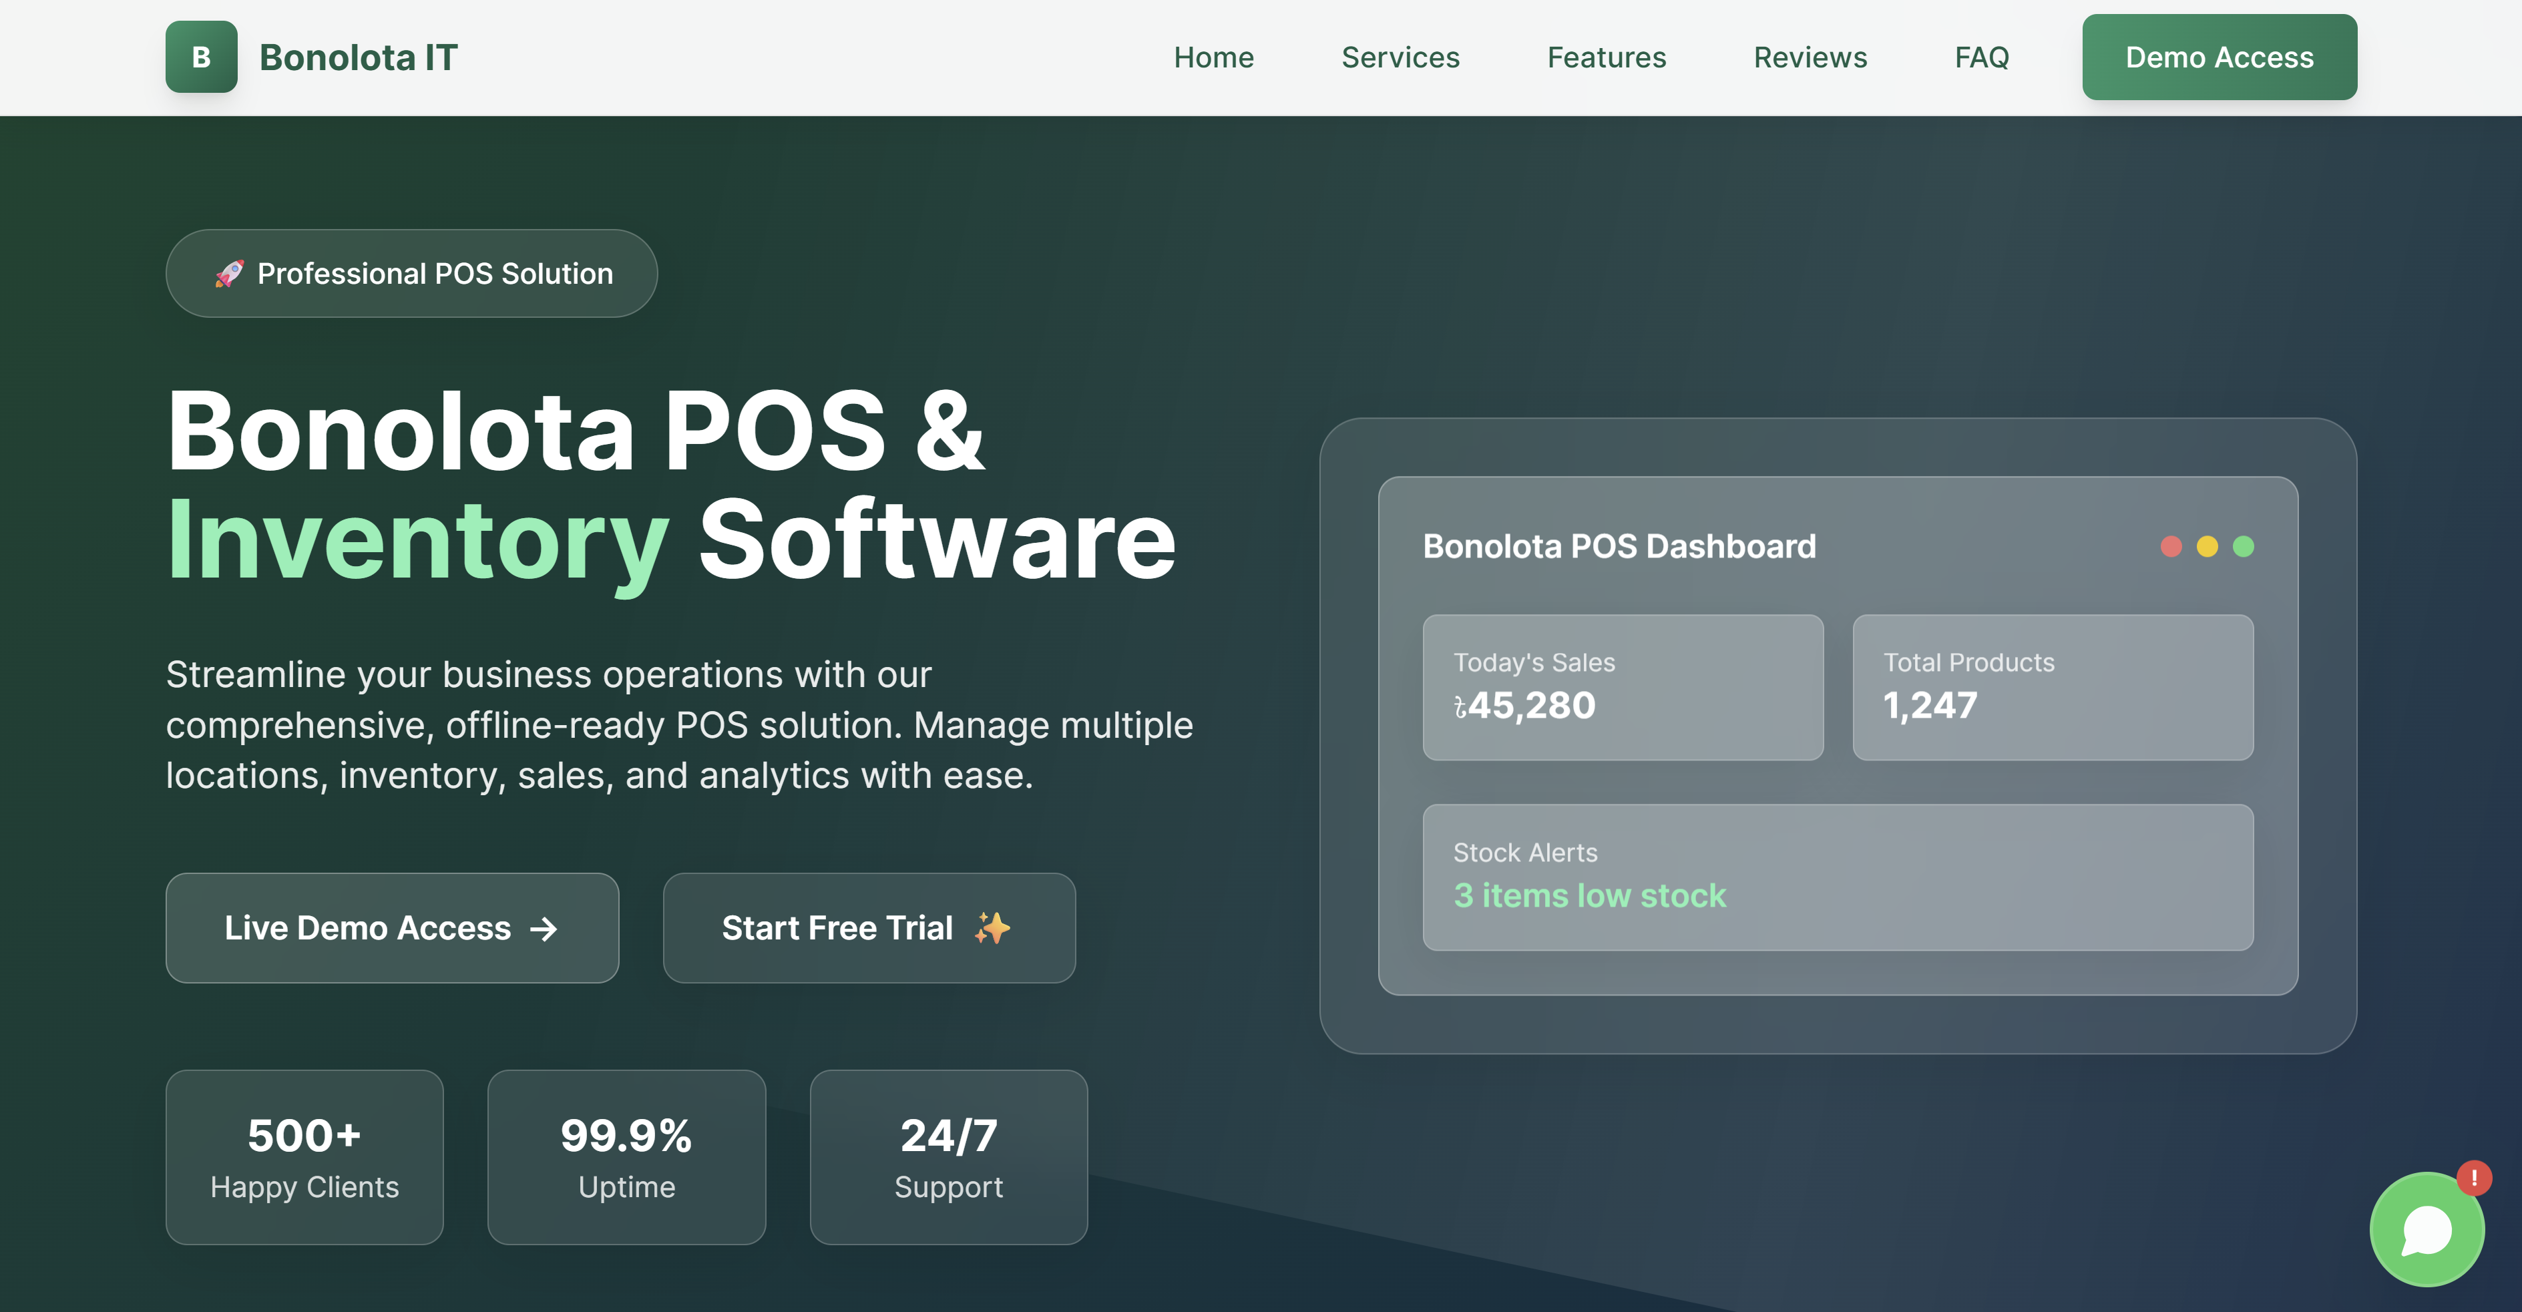The image size is (2522, 1312).
Task: Jump to the Reviews section
Action: click(x=1810, y=58)
